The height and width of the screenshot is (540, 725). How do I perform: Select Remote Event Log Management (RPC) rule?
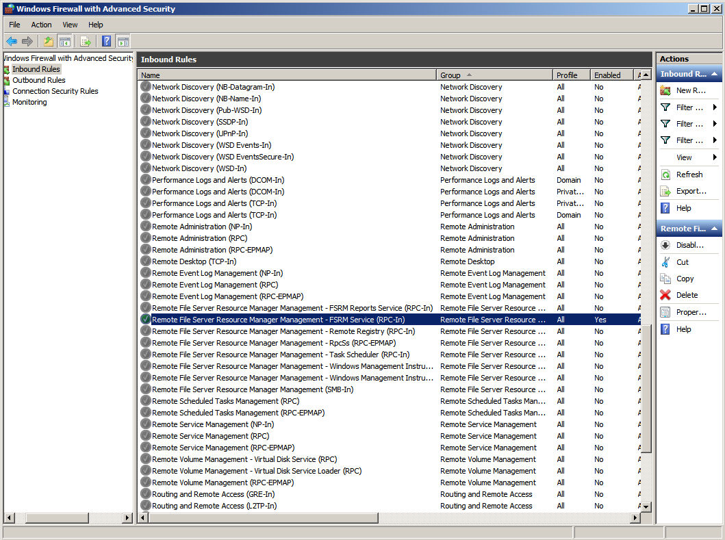click(x=215, y=285)
